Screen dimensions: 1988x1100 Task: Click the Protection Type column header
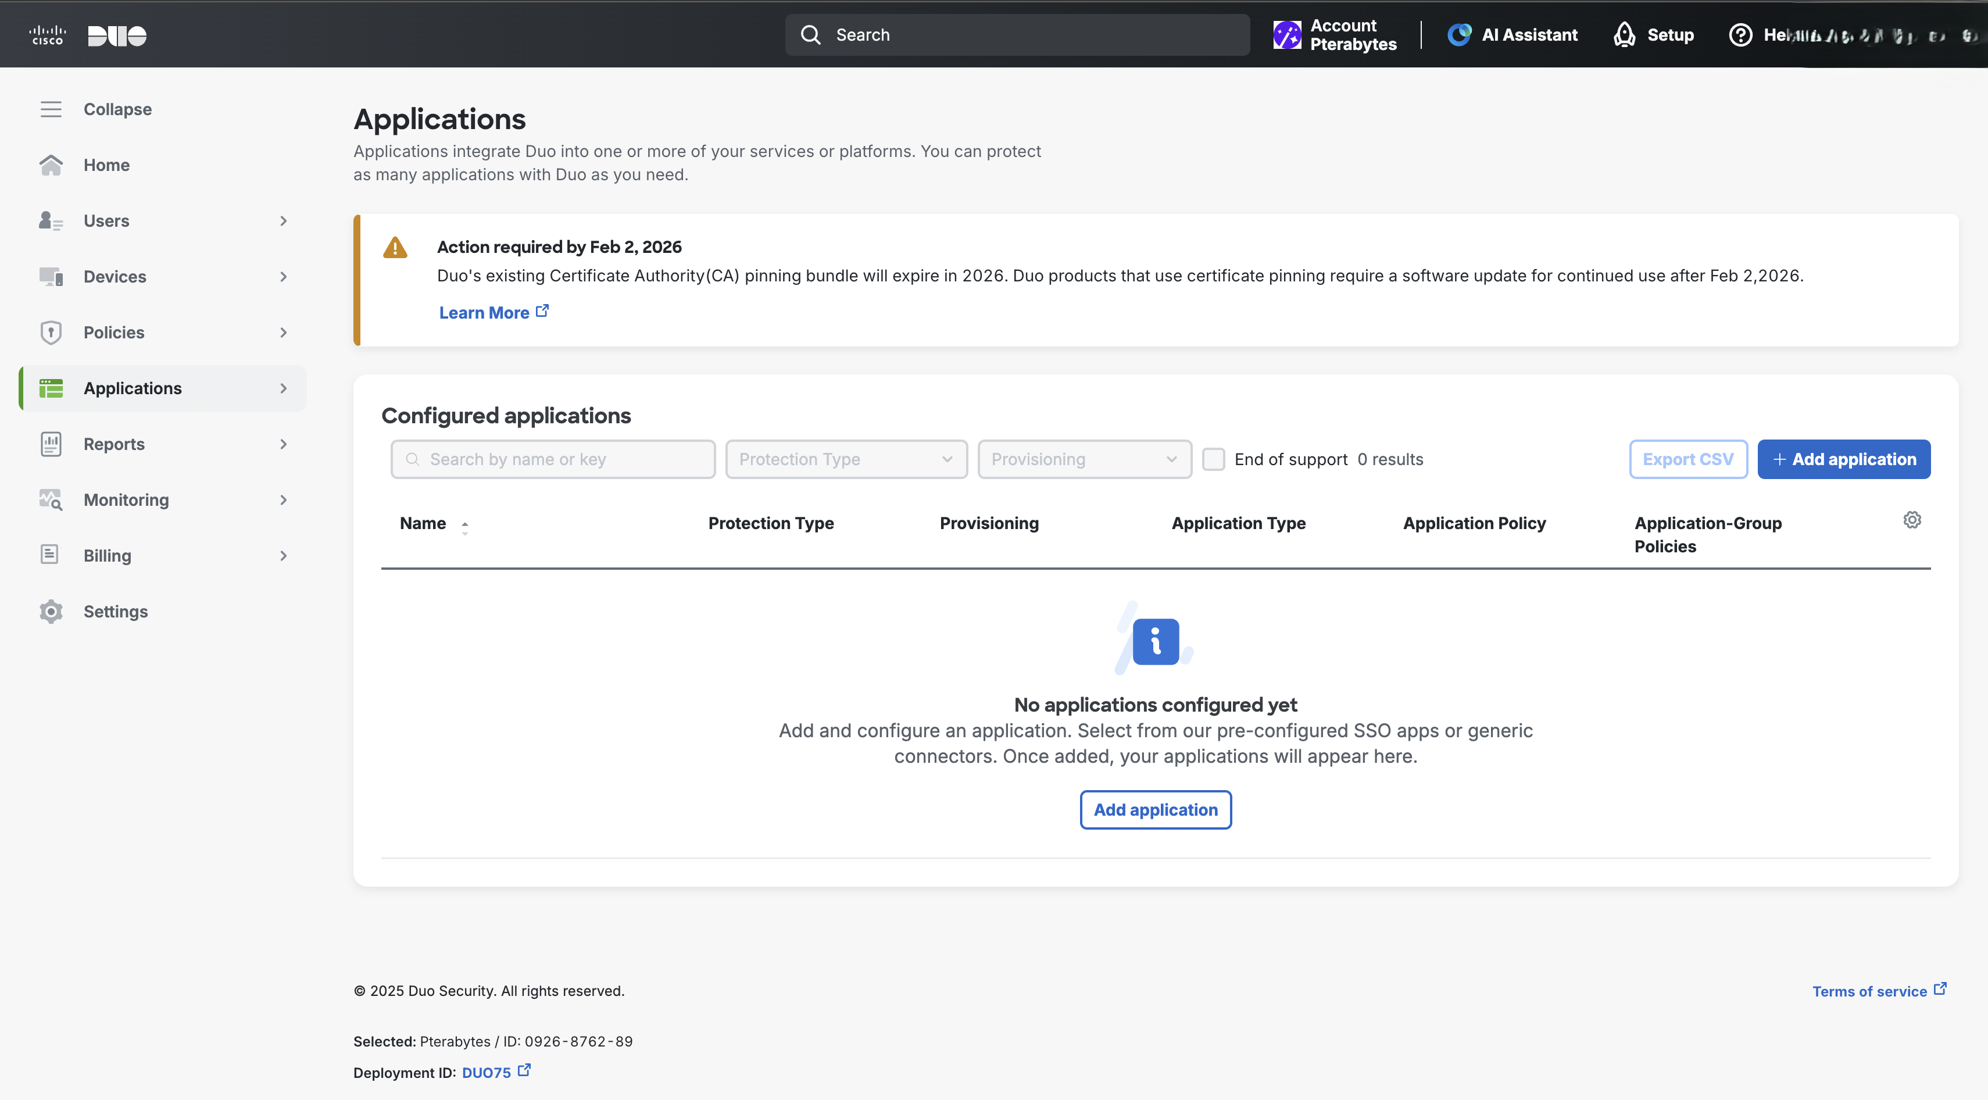tap(771, 523)
